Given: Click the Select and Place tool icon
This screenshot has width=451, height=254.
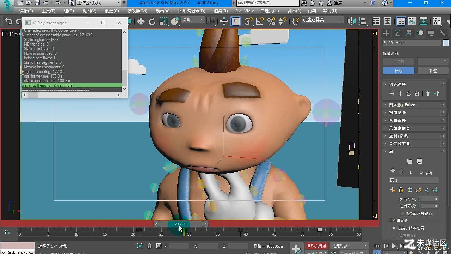Looking at the screenshot, I should pos(175,22).
